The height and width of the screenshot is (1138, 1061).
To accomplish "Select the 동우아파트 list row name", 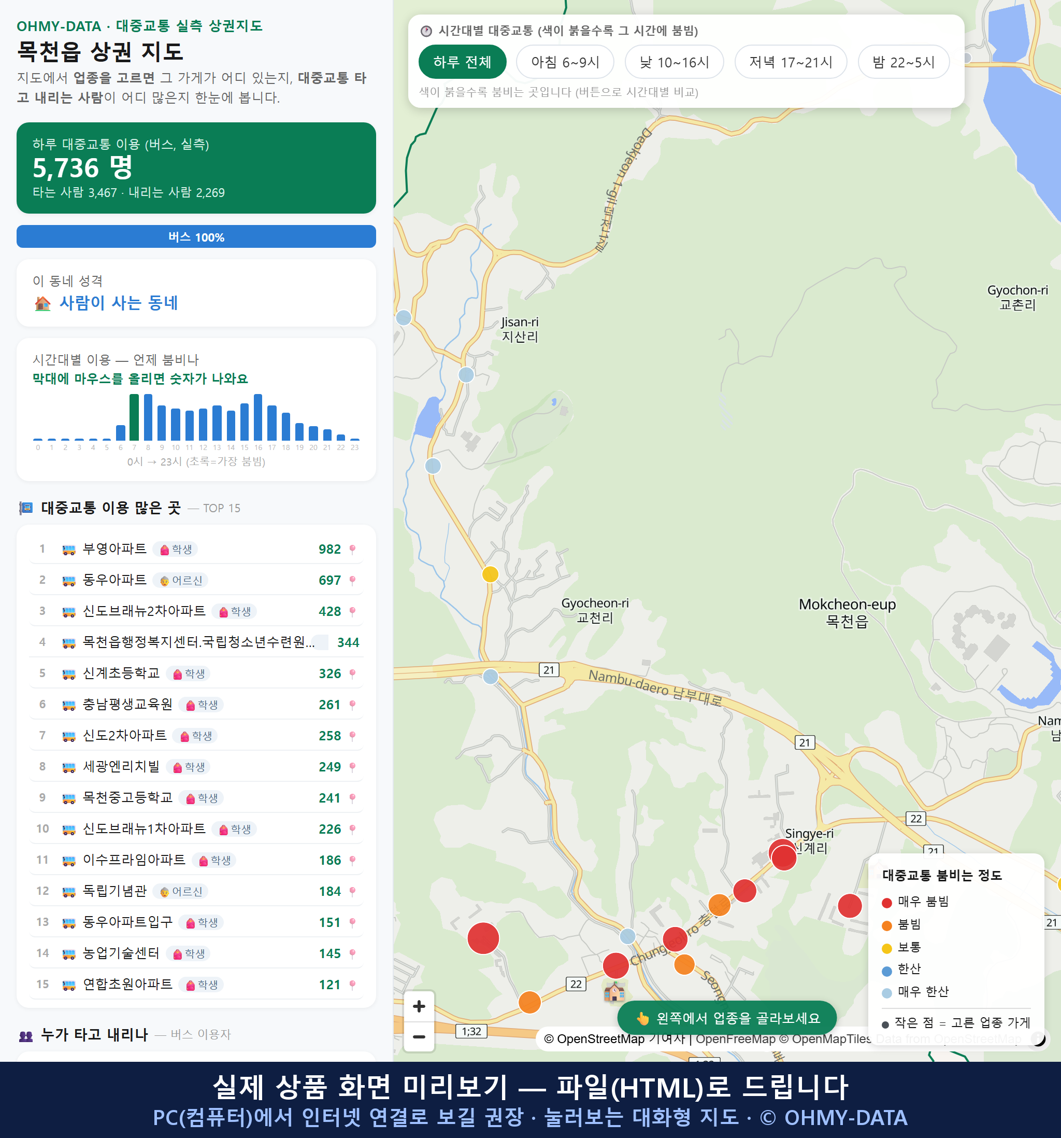I will [114, 580].
